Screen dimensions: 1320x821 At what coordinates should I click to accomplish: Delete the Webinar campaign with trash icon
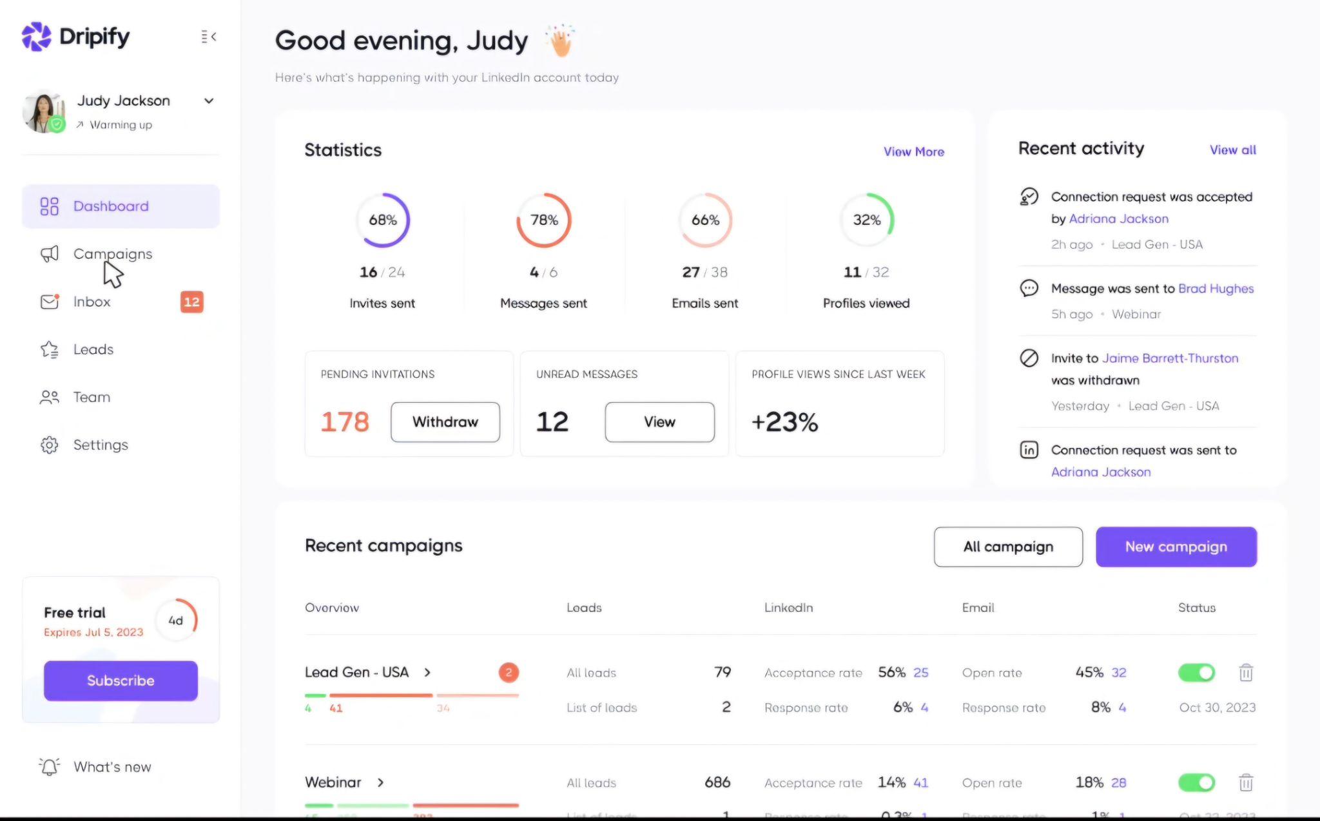pos(1246,783)
